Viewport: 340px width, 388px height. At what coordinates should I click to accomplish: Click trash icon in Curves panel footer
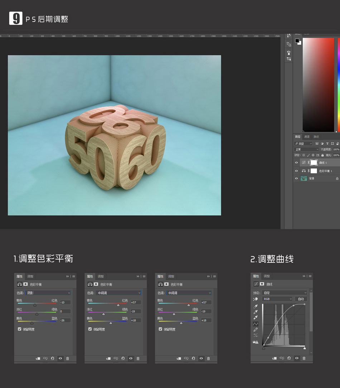click(x=304, y=358)
